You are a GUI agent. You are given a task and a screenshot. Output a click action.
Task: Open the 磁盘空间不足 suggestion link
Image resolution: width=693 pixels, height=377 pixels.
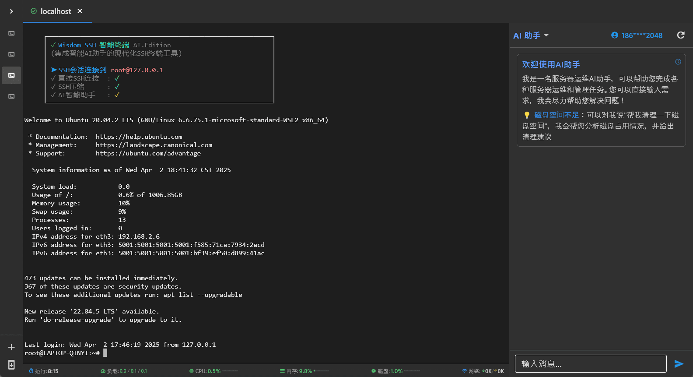pos(556,115)
